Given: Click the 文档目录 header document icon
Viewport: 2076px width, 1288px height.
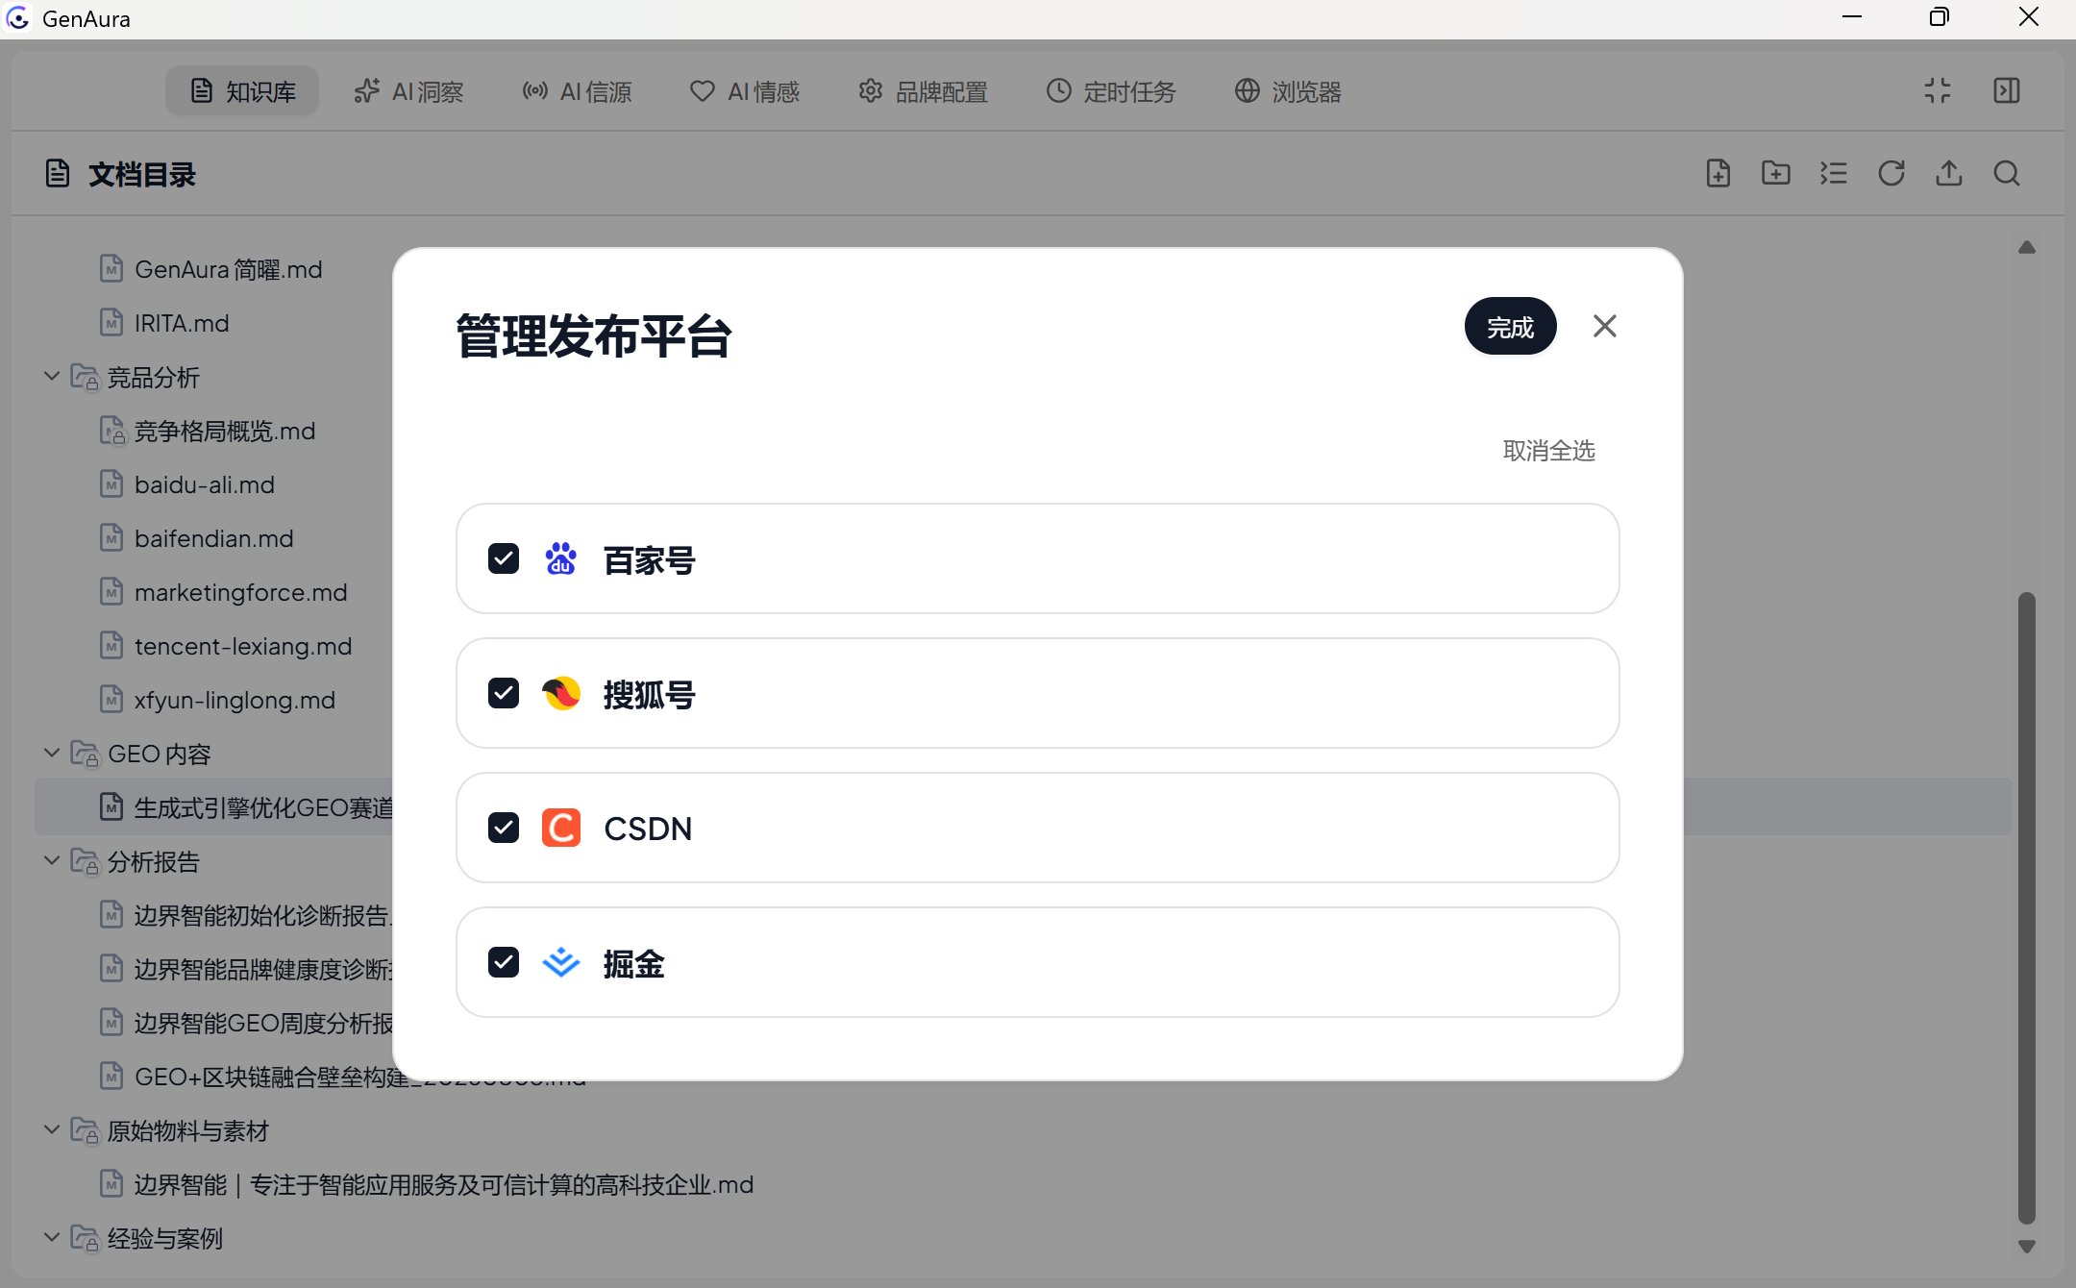Looking at the screenshot, I should (58, 174).
